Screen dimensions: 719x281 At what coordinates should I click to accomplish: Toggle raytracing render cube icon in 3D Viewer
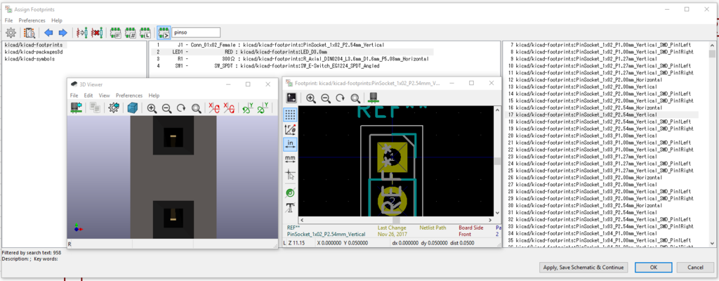tap(133, 108)
